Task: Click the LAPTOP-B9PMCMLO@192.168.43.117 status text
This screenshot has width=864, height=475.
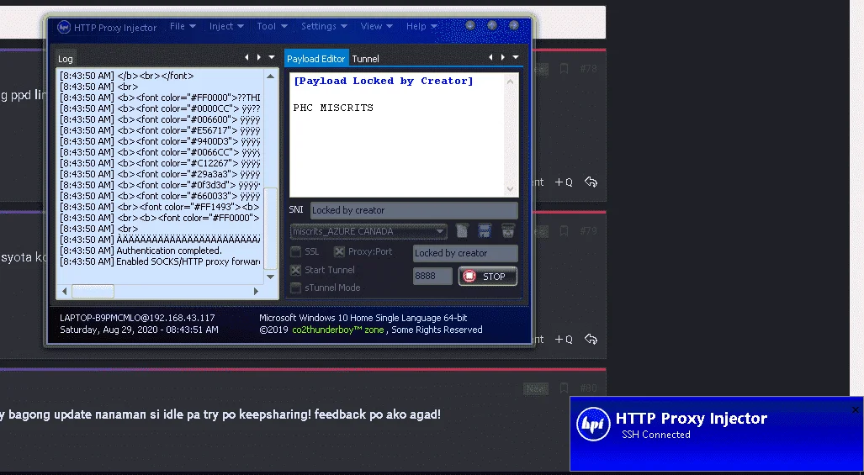Action: (x=137, y=318)
